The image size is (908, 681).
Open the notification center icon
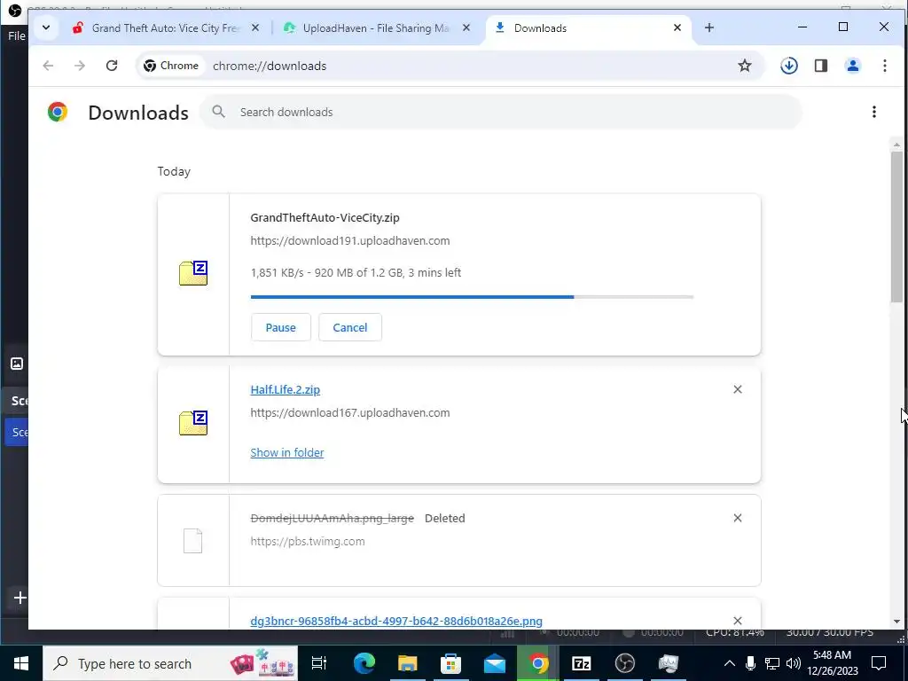click(879, 663)
